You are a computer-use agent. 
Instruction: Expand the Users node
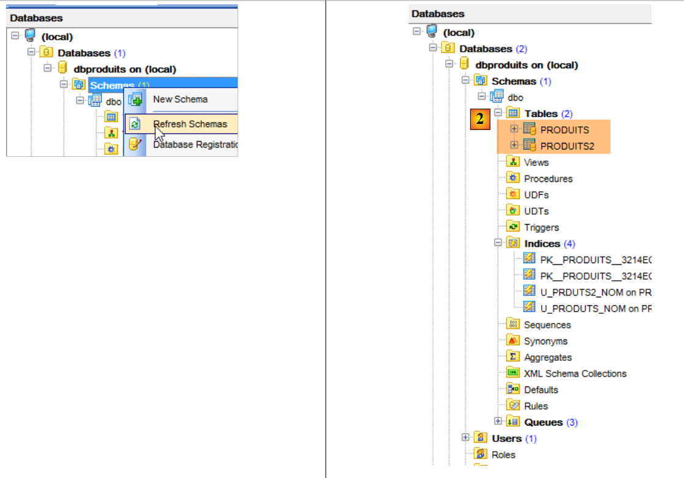point(465,438)
